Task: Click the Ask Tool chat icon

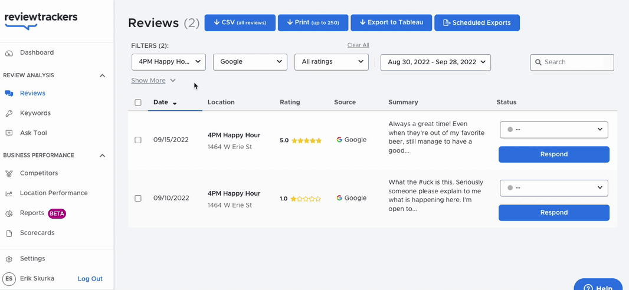Action: [9, 133]
